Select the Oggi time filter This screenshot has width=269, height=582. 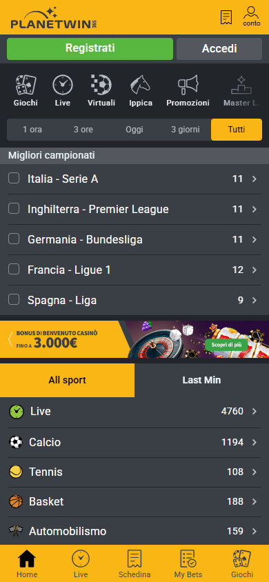[134, 130]
